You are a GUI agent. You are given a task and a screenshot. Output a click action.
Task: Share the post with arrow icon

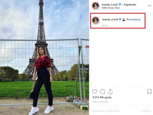point(110,92)
